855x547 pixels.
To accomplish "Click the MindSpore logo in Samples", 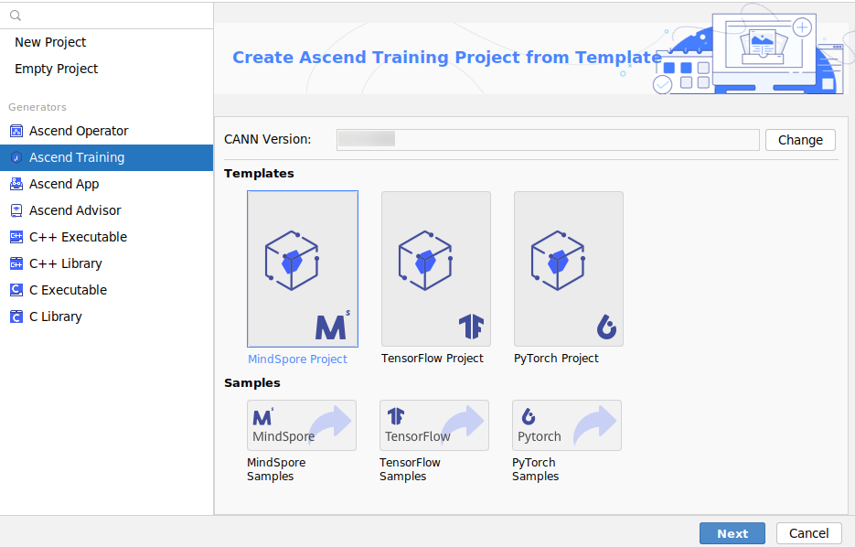I will [262, 417].
